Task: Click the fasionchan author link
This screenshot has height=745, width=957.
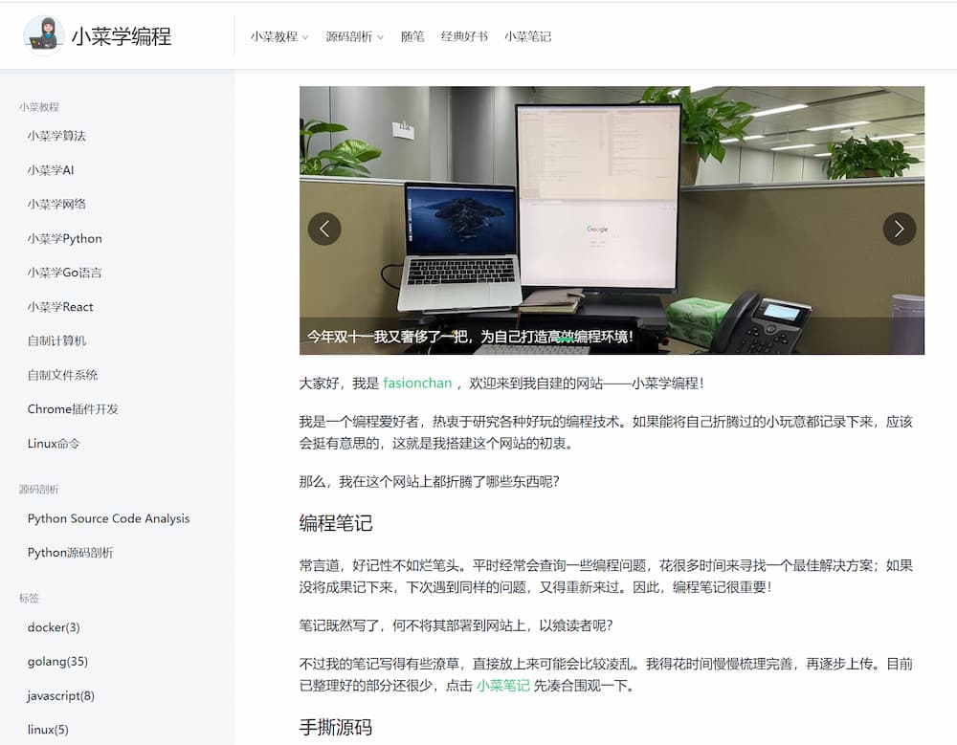Action: tap(417, 382)
